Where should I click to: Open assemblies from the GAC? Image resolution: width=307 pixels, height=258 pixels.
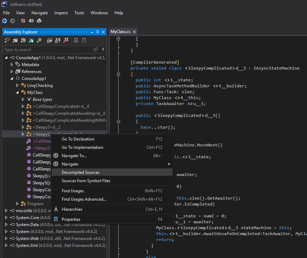pyautogui.click(x=23, y=40)
